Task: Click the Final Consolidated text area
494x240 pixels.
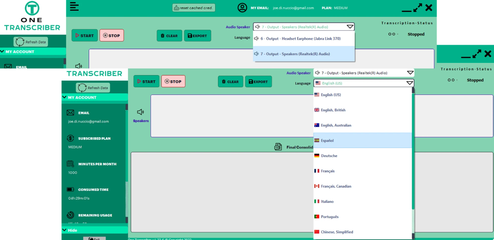Action: click(x=222, y=192)
